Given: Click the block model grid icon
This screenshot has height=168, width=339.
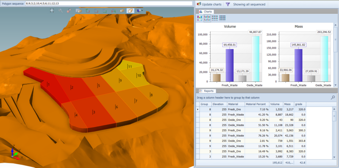Looking at the screenshot, I should click(x=79, y=10).
